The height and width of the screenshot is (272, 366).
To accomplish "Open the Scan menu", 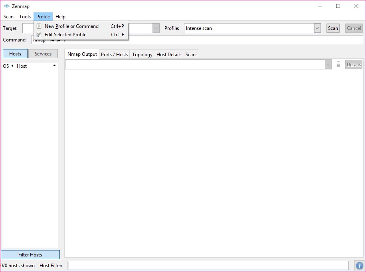I will [x=8, y=17].
